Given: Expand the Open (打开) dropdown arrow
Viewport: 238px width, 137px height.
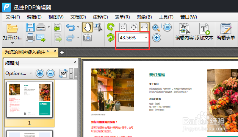Looking at the screenshot, I should coord(13,43).
